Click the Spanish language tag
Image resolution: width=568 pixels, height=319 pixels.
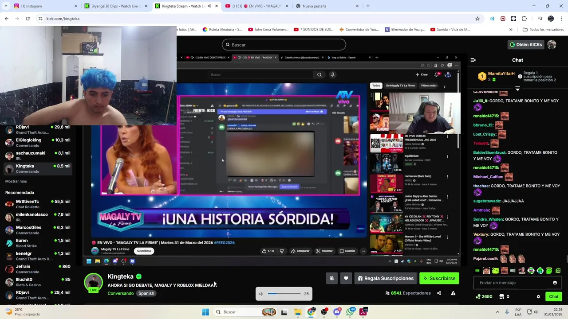pyautogui.click(x=146, y=293)
